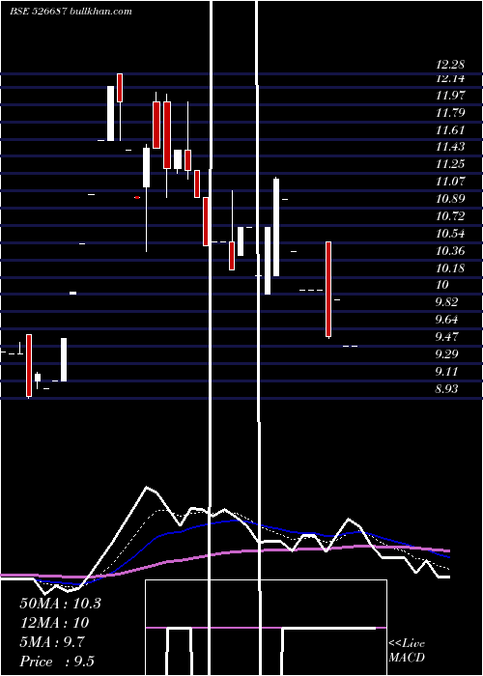This screenshot has height=676, width=483.
Task: Click the 10.54 price axis label
Action: coord(450,234)
